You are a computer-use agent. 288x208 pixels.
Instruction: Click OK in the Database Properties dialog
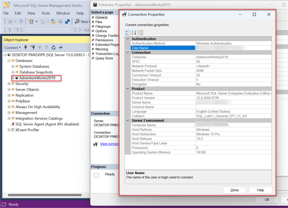[267, 200]
